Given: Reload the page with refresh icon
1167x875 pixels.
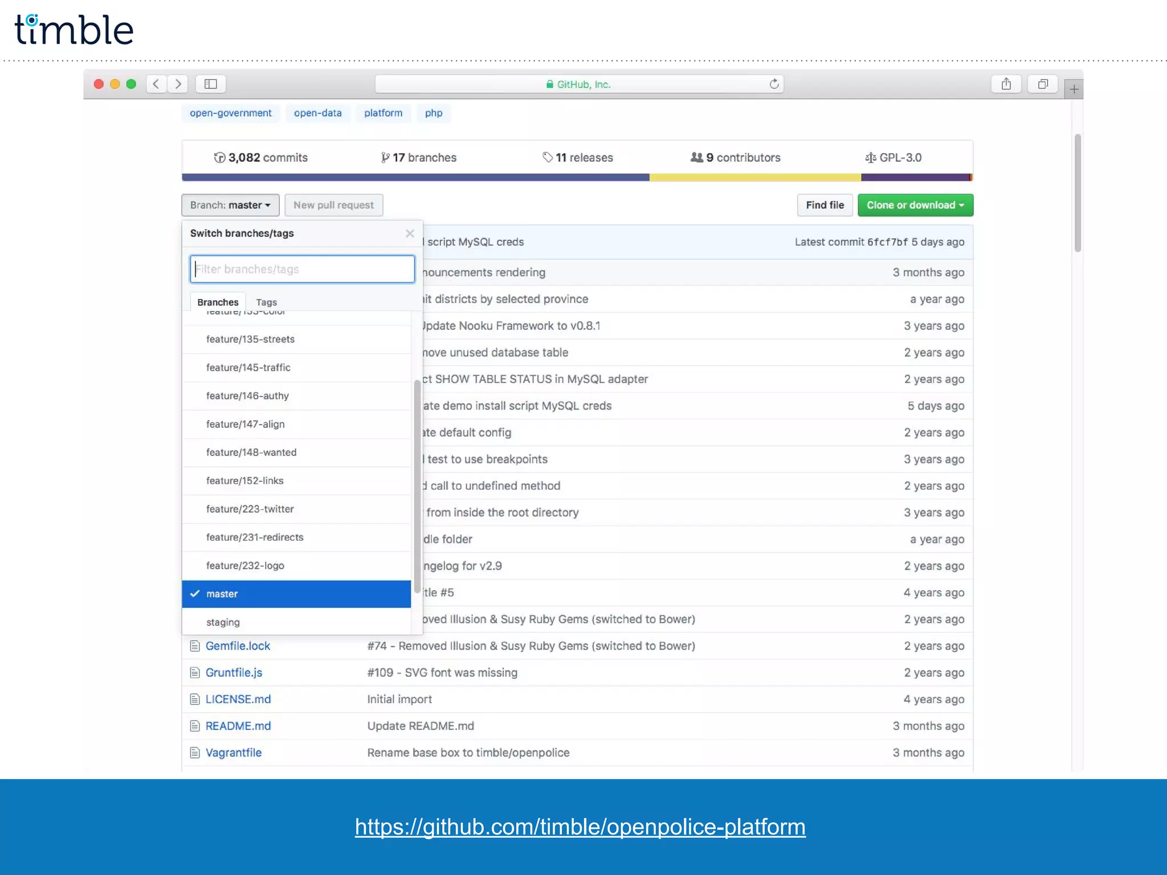Looking at the screenshot, I should [774, 84].
